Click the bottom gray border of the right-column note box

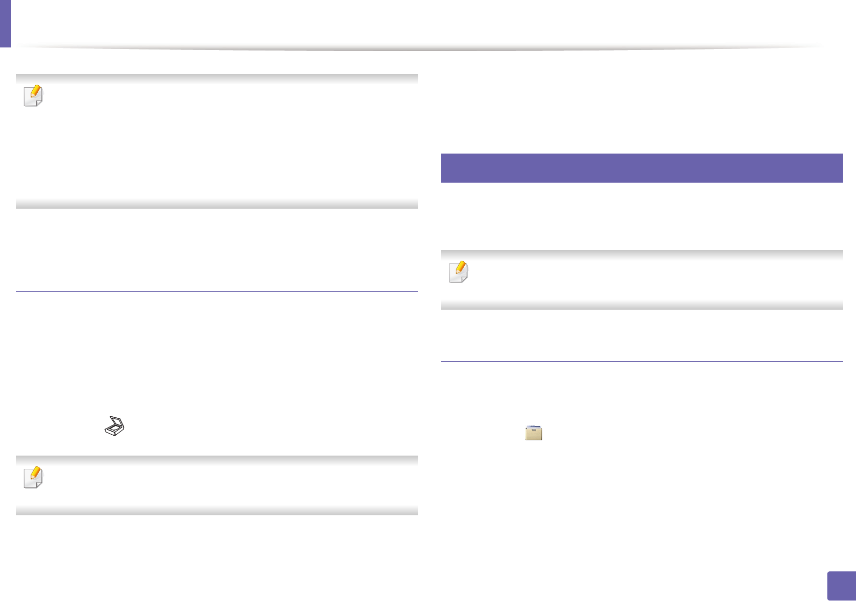coord(641,305)
